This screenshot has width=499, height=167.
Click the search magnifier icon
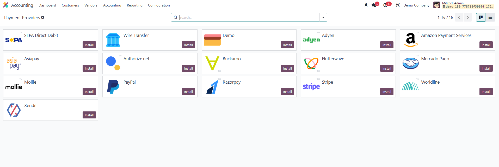(x=176, y=17)
